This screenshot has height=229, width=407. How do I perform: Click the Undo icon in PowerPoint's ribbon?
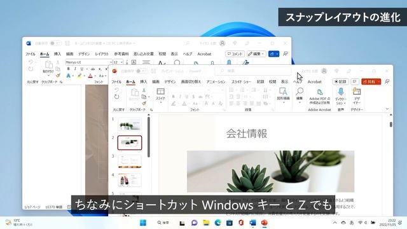[x=117, y=90]
